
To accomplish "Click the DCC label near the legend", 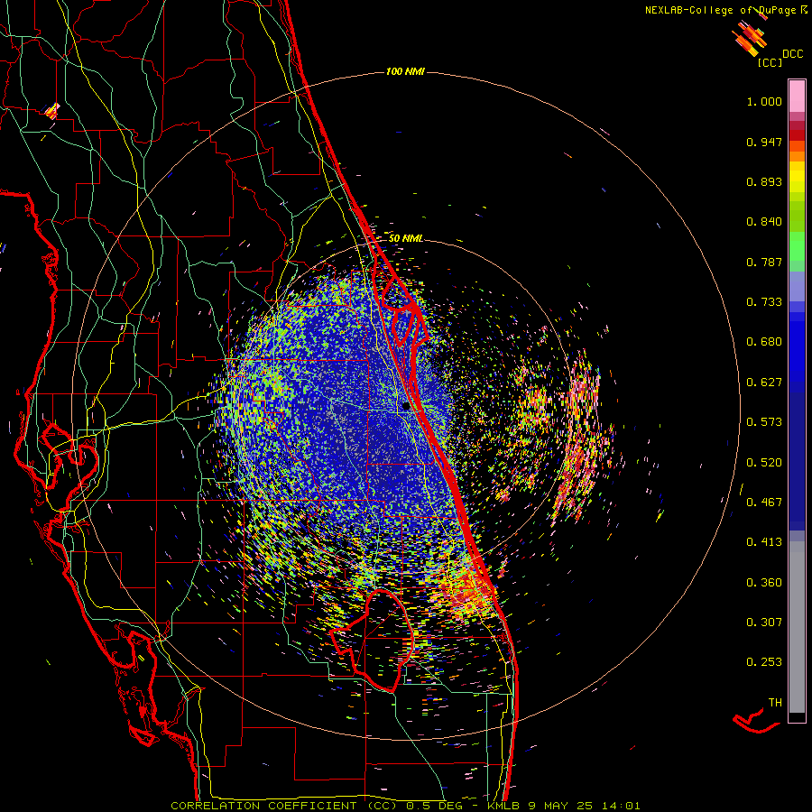I will 792,54.
